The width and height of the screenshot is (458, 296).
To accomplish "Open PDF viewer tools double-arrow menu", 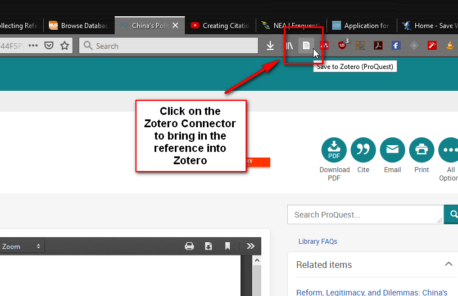I will point(250,246).
